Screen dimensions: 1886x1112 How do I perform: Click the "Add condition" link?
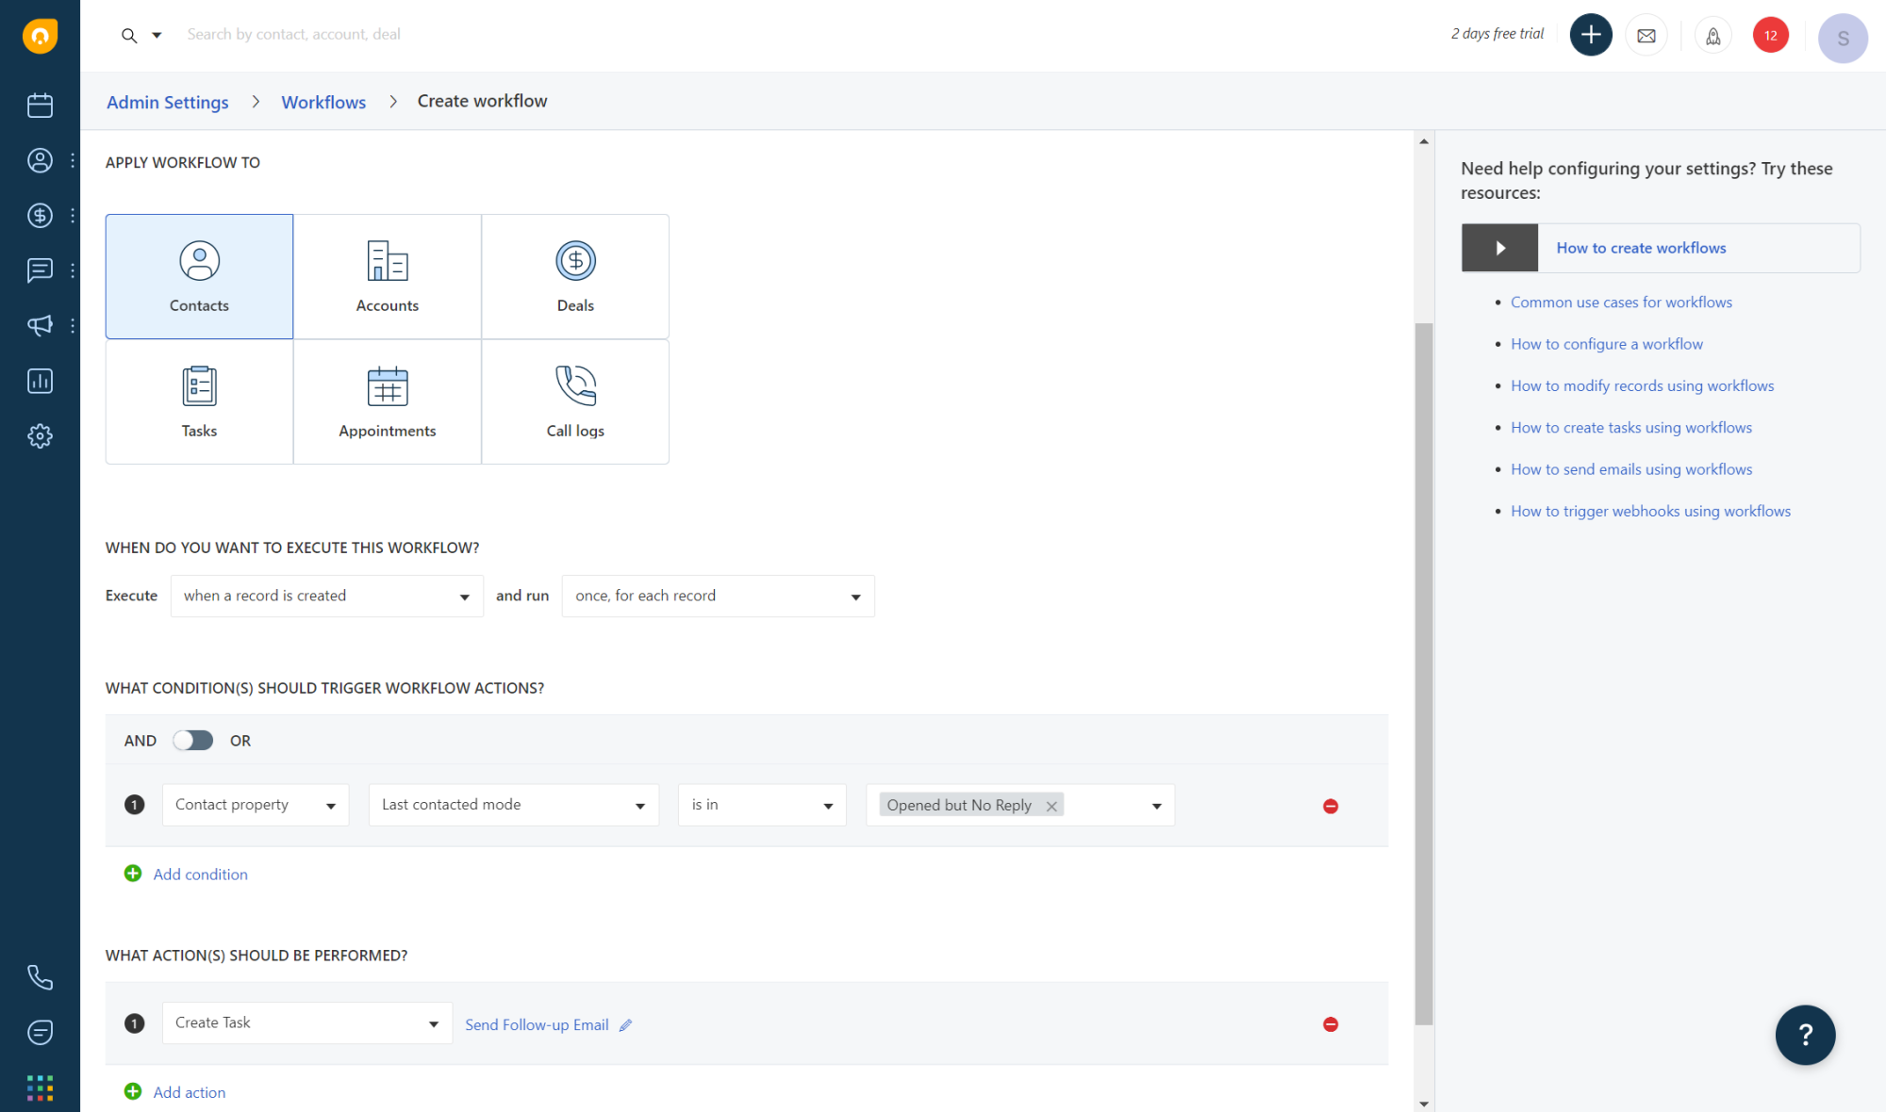[x=200, y=875]
